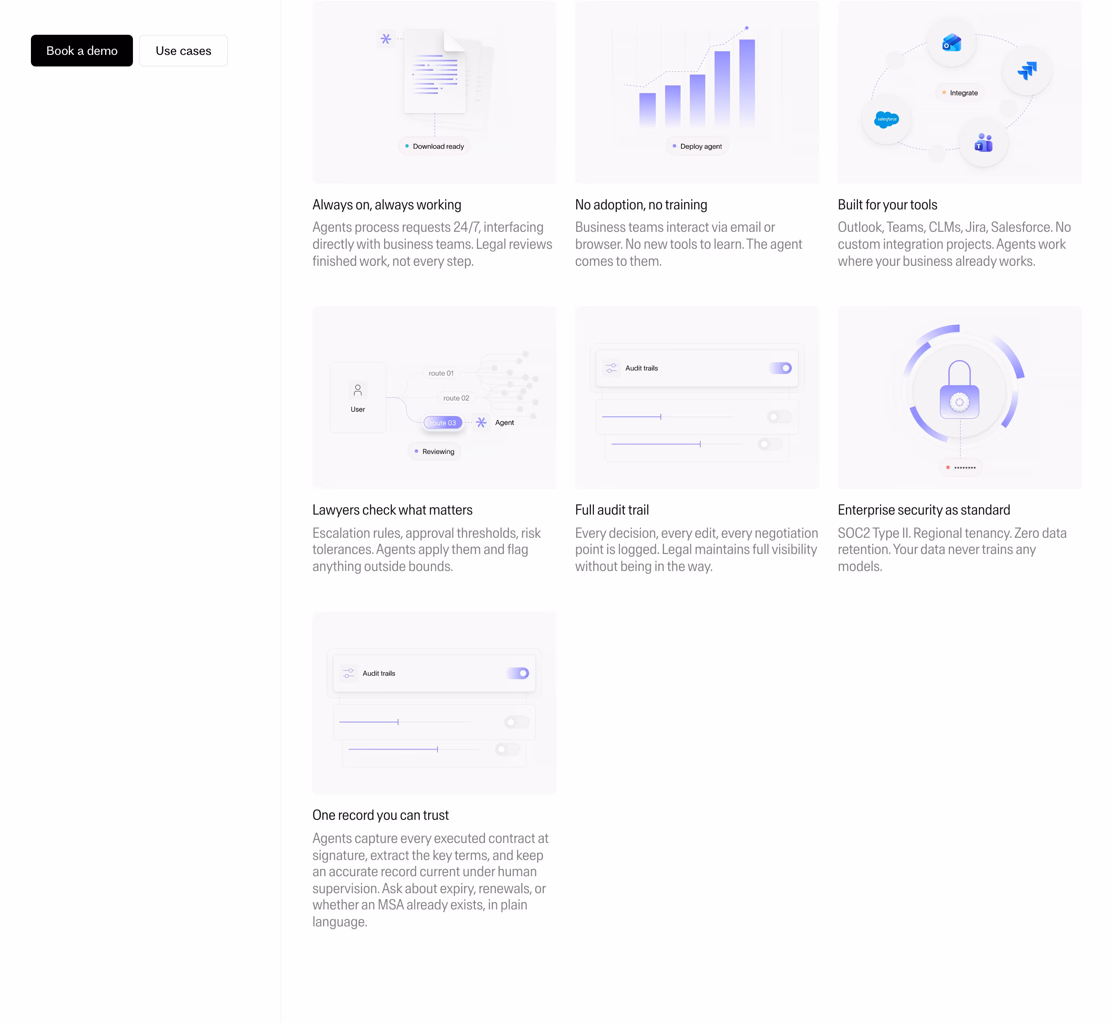Click the asterisk Agent icon next to route 03
Image resolution: width=1113 pixels, height=1023 pixels.
tap(481, 422)
